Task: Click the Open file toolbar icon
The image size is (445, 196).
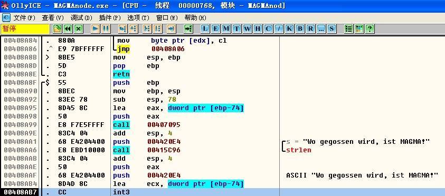Action: click(58, 28)
